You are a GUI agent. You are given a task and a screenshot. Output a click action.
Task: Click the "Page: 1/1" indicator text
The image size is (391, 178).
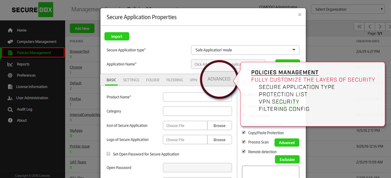[x=375, y=34]
